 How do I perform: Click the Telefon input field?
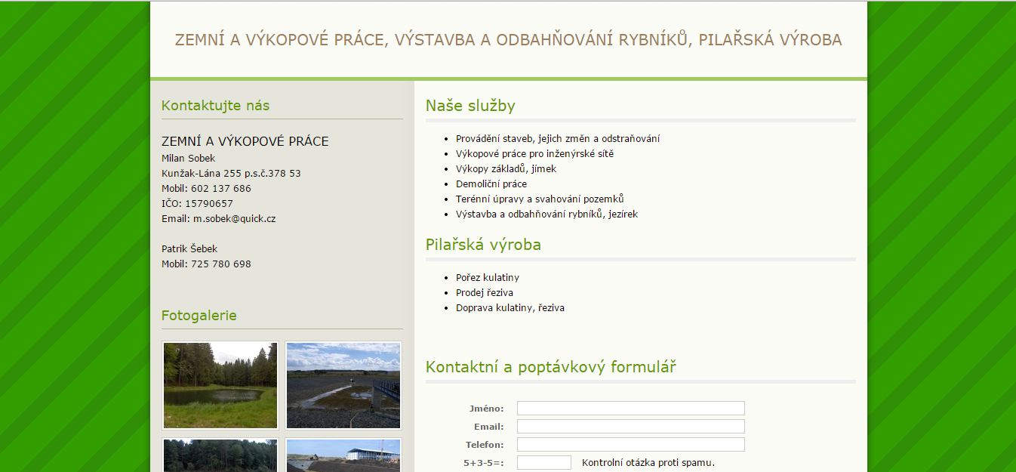point(631,445)
